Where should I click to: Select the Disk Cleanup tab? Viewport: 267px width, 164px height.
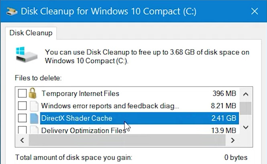click(x=31, y=33)
